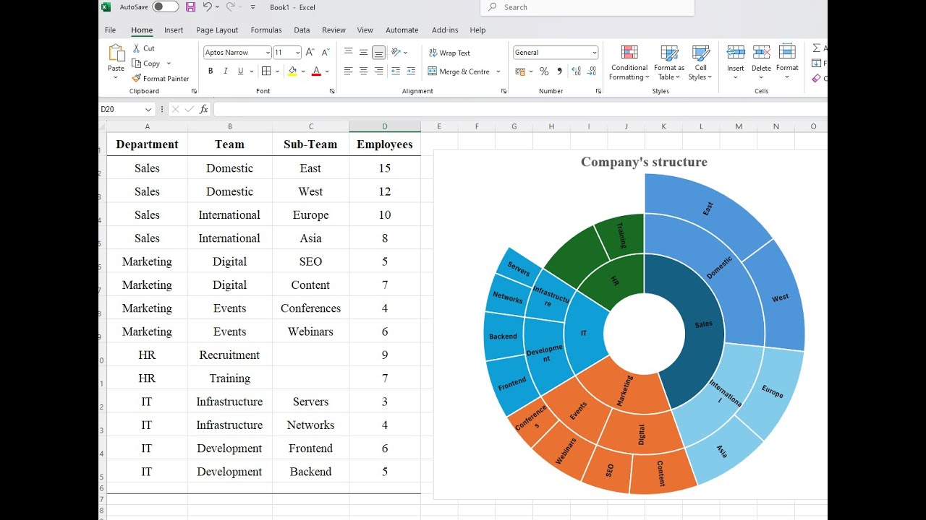Screen dimensions: 926x520
Task: Center text horizontally in cell
Action: click(x=363, y=71)
